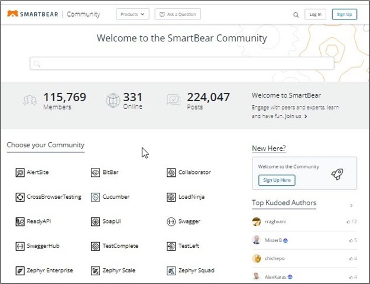Click the BitBar product icon
Screen dimensions: 370x284
click(96, 173)
